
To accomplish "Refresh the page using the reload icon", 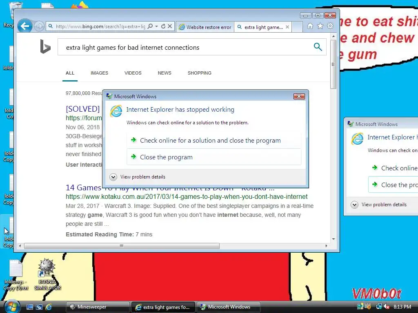I will [163, 26].
